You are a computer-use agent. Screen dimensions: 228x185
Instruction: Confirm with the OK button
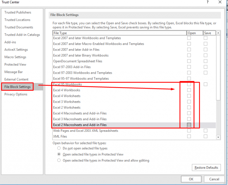tap(191, 179)
